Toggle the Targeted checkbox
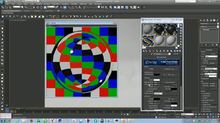 [x=202, y=61]
